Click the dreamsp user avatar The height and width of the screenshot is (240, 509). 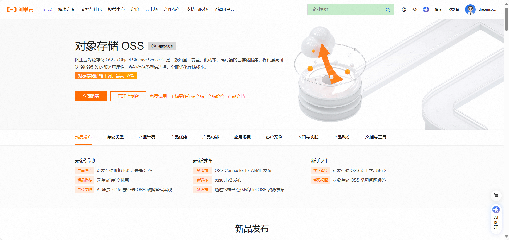[470, 10]
